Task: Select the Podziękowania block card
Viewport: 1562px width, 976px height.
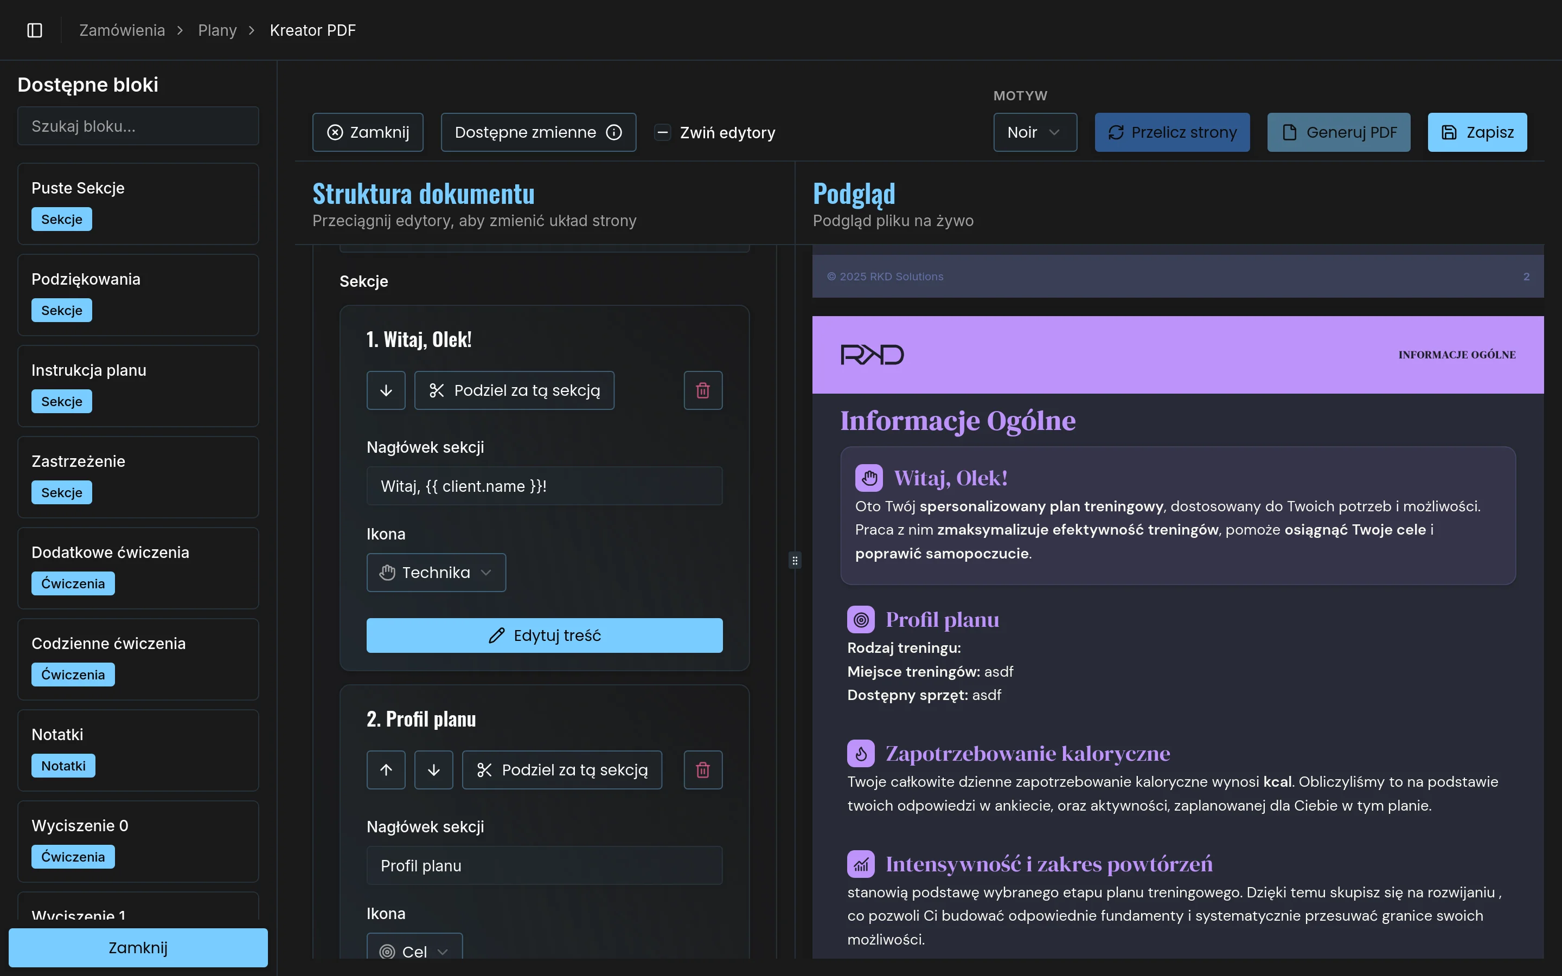Action: tap(138, 294)
